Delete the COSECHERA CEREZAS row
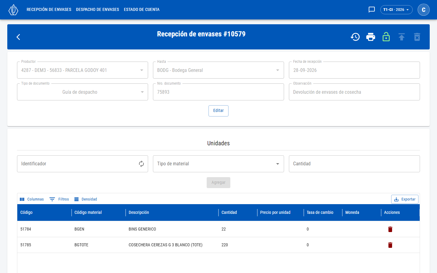 (390, 245)
